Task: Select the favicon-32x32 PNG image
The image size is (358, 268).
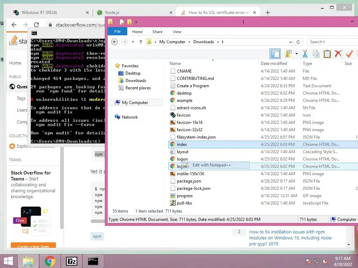Action: coord(189,130)
